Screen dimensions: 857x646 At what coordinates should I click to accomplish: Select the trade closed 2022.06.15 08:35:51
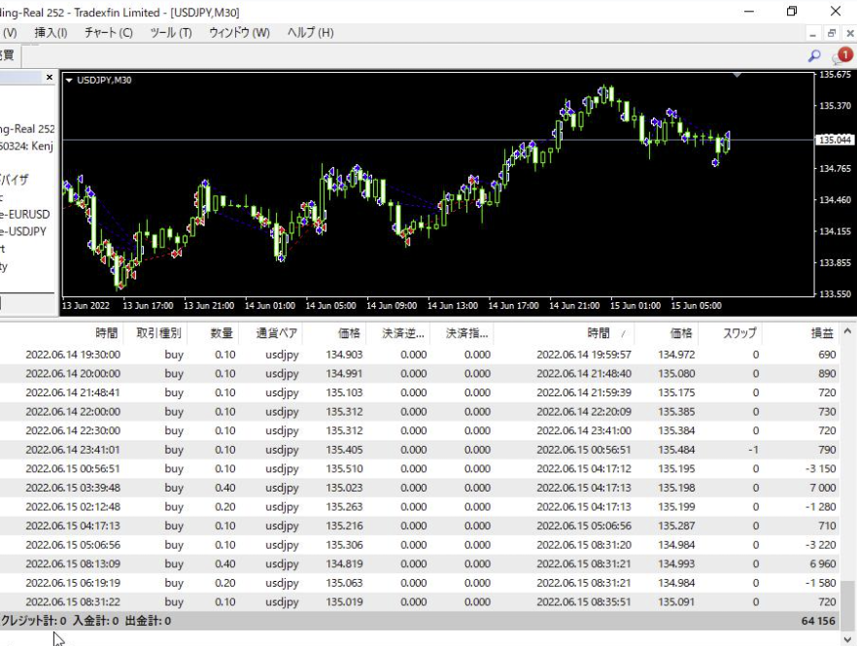point(420,601)
